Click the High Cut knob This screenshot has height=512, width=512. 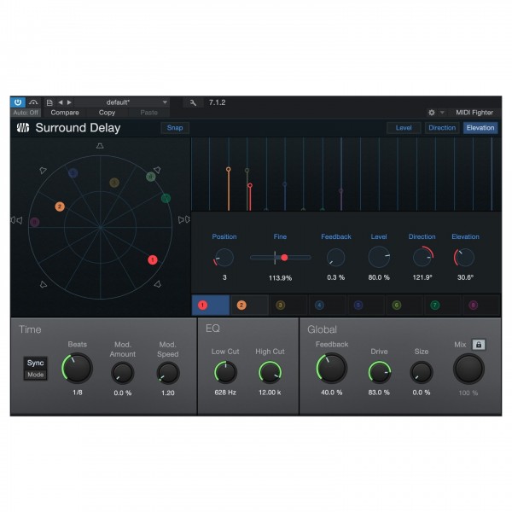[270, 372]
